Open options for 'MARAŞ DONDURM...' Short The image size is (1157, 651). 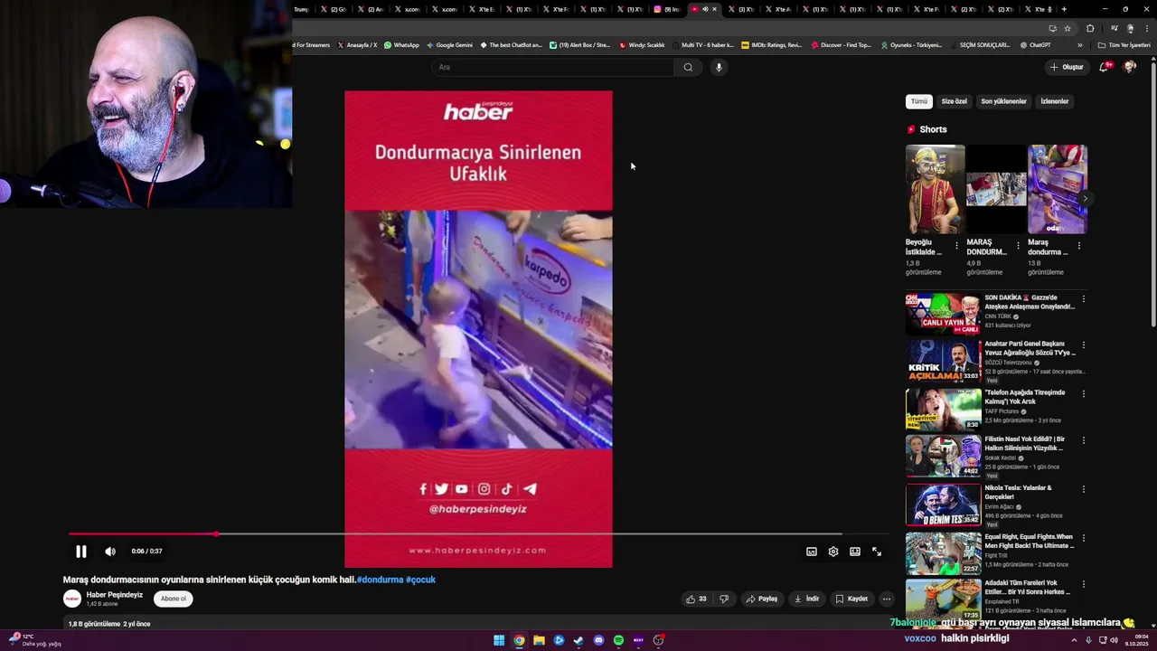1018,246
